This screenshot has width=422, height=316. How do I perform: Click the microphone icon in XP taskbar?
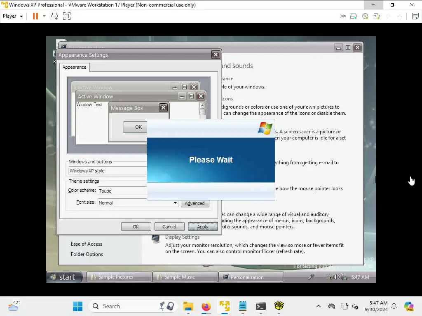(x=311, y=277)
